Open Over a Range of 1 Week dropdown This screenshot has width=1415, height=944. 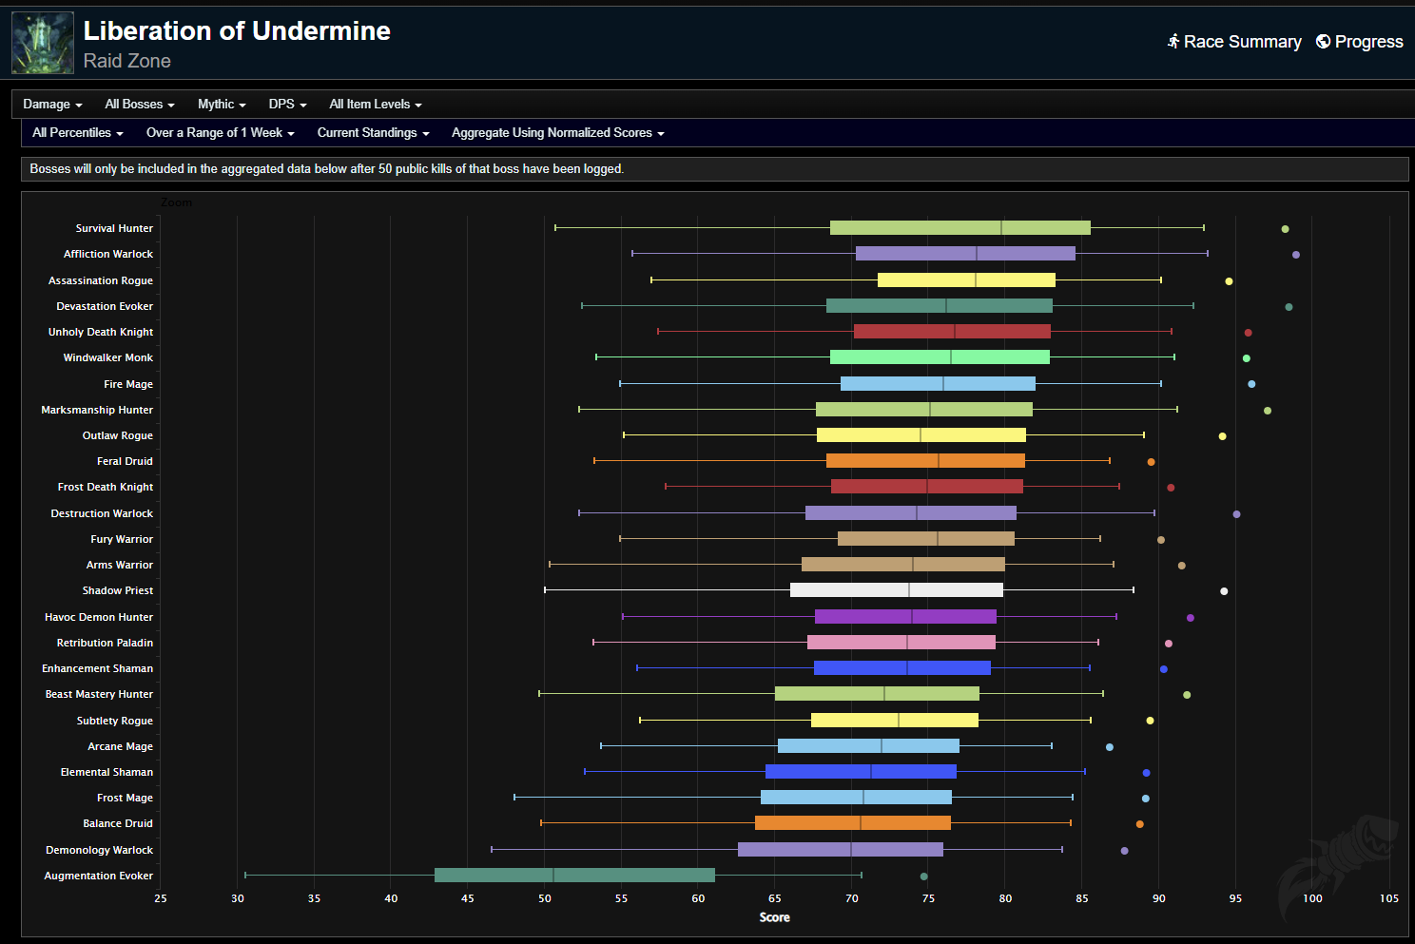220,133
